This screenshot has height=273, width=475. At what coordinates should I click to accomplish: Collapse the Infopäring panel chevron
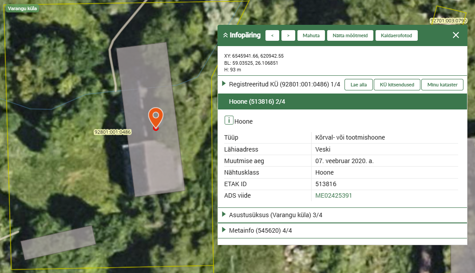pos(225,35)
